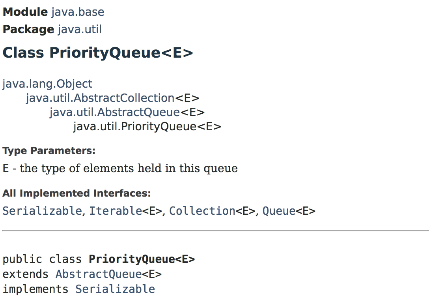The image size is (429, 304).
Task: Click the Type Parameters label
Action: tap(49, 151)
